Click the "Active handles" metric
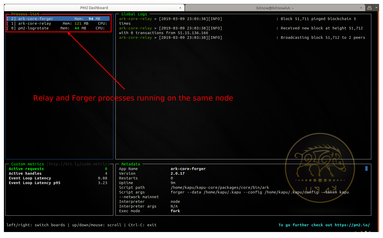Screen dimensions: 383x238 [x=25, y=173]
